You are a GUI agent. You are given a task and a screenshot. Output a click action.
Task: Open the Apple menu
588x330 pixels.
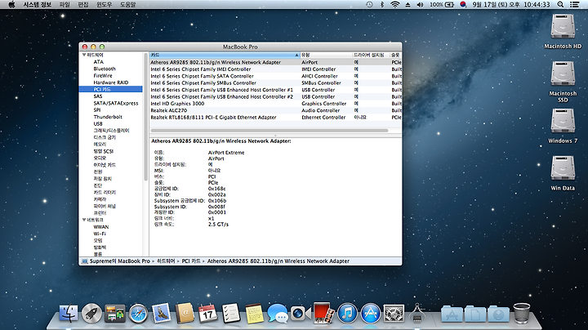point(11,5)
